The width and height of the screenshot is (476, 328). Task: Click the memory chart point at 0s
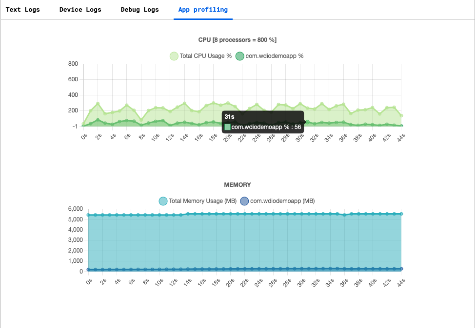tap(88, 215)
